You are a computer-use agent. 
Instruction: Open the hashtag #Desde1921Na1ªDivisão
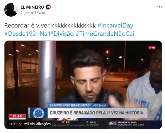39,34
